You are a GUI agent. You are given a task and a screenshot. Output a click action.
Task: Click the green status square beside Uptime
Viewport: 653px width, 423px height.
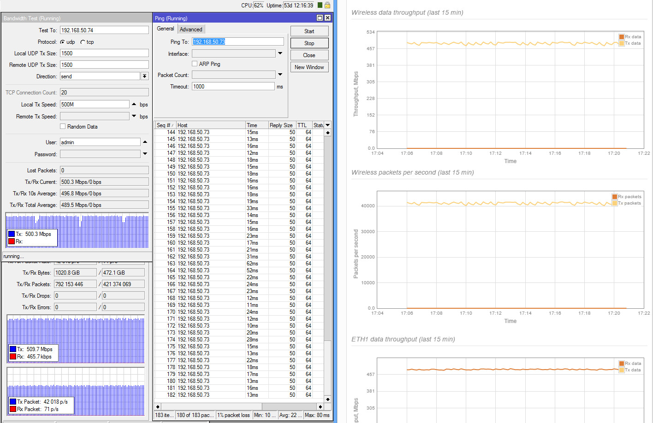[320, 5]
